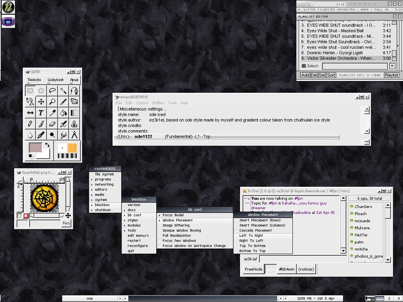The image size is (403, 302).
Task: Select reconfigure in blackbox menu
Action: coord(139,246)
